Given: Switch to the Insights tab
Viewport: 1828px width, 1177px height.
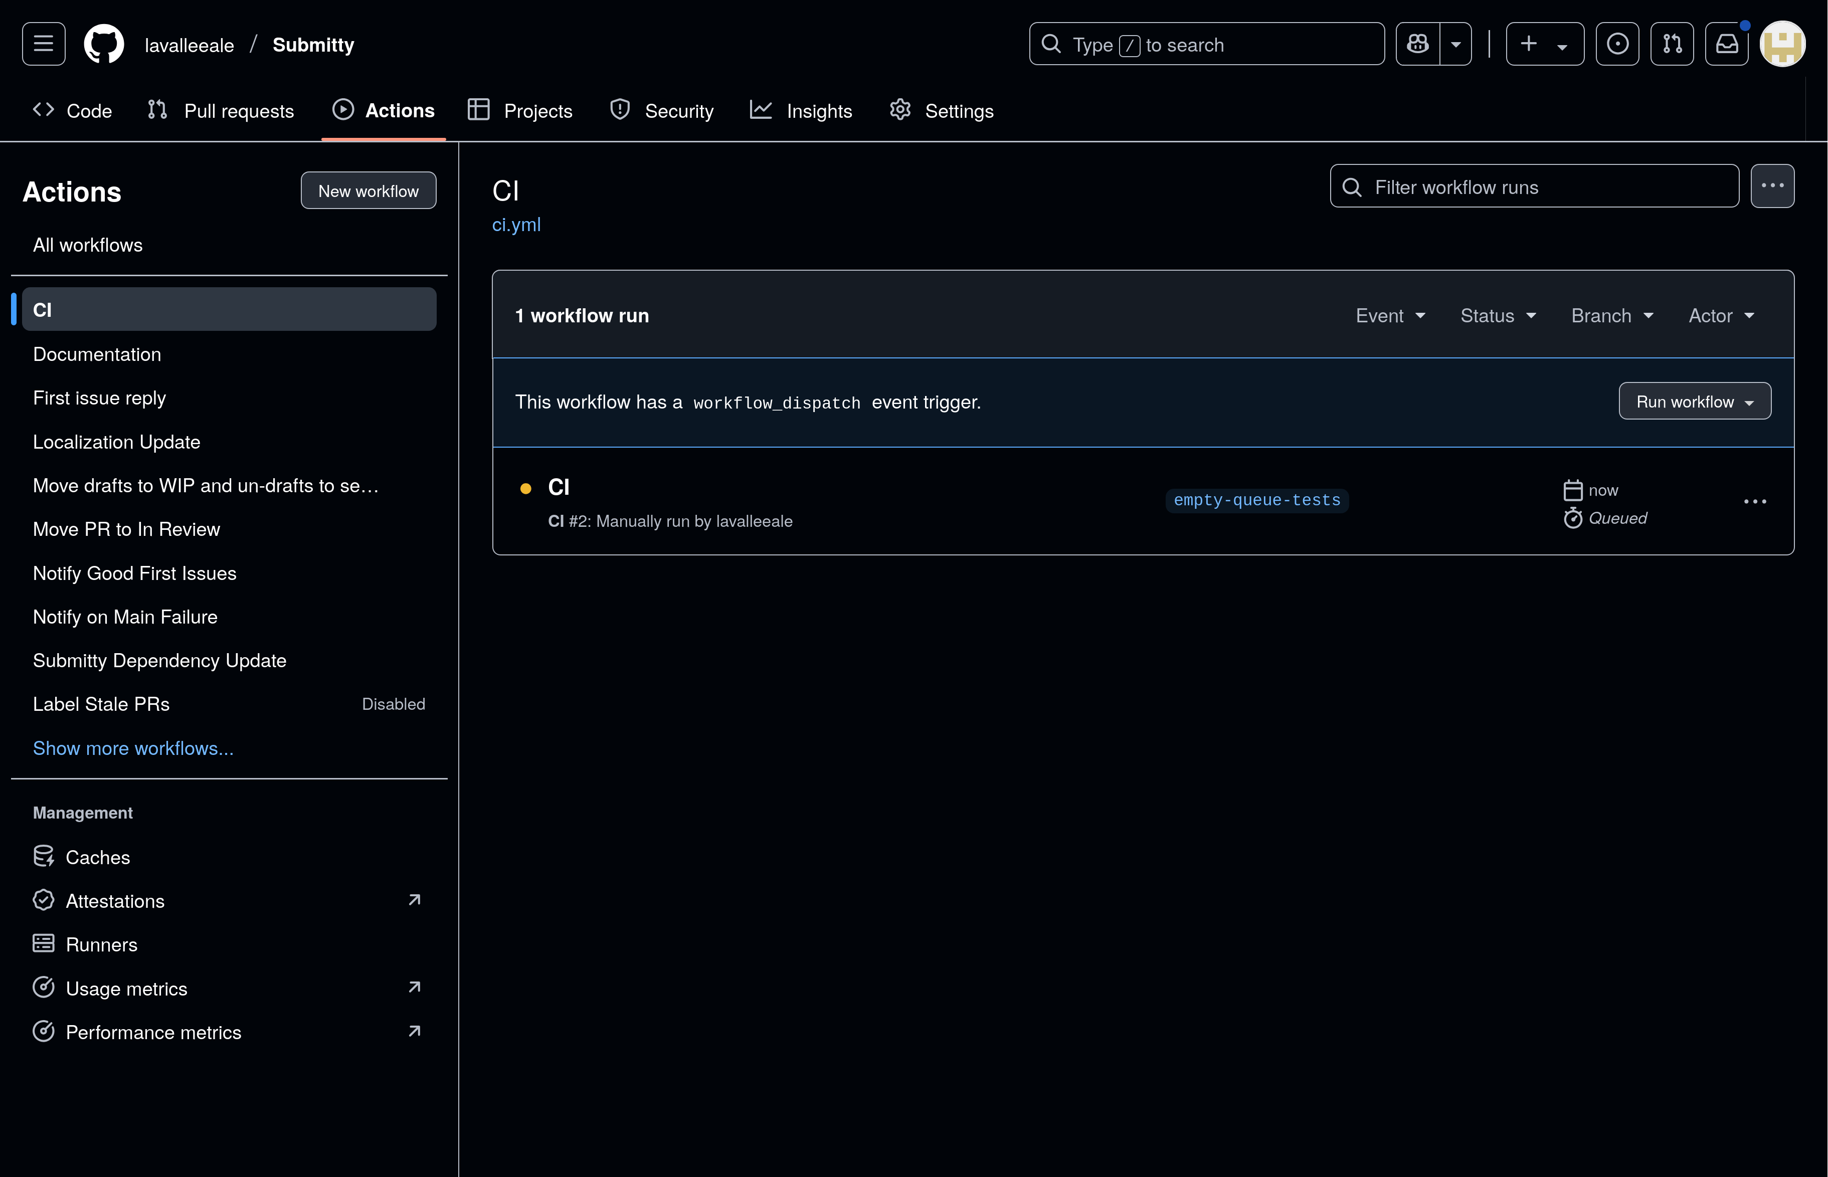Looking at the screenshot, I should 801,111.
